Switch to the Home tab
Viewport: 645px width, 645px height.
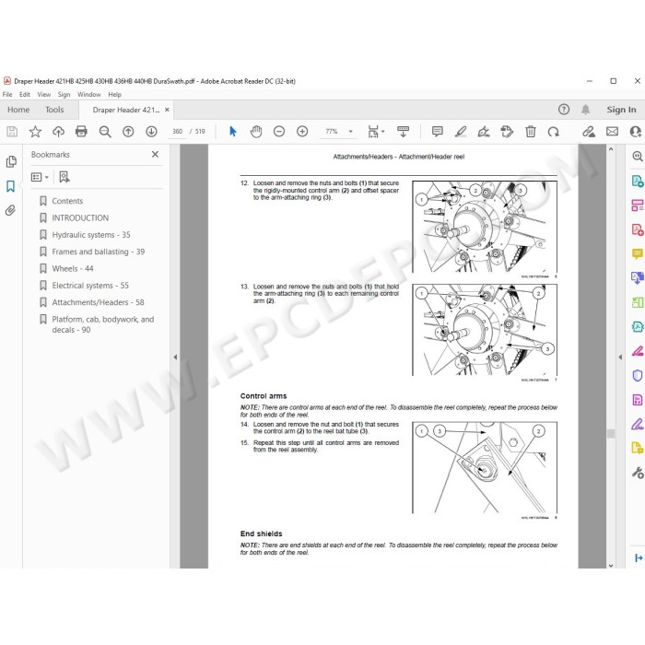(x=18, y=110)
